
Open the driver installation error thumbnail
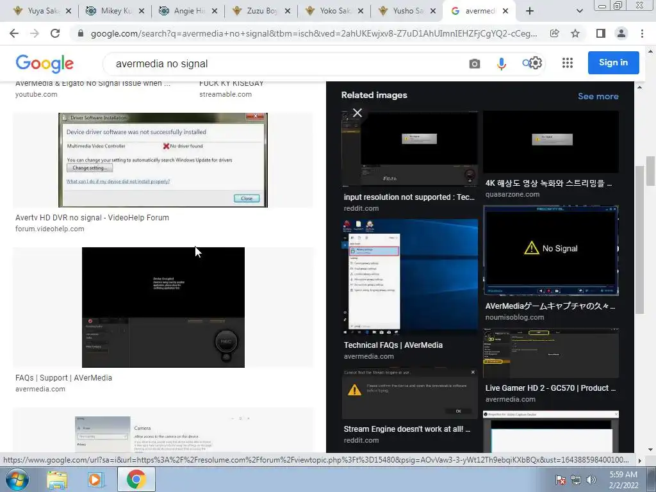163,160
